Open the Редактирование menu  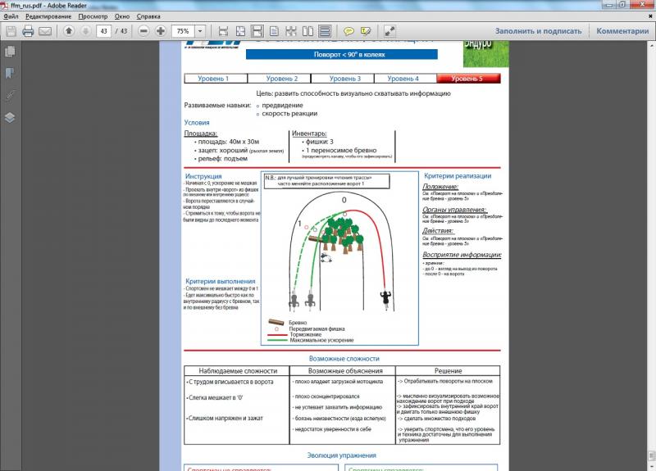pyautogui.click(x=48, y=16)
